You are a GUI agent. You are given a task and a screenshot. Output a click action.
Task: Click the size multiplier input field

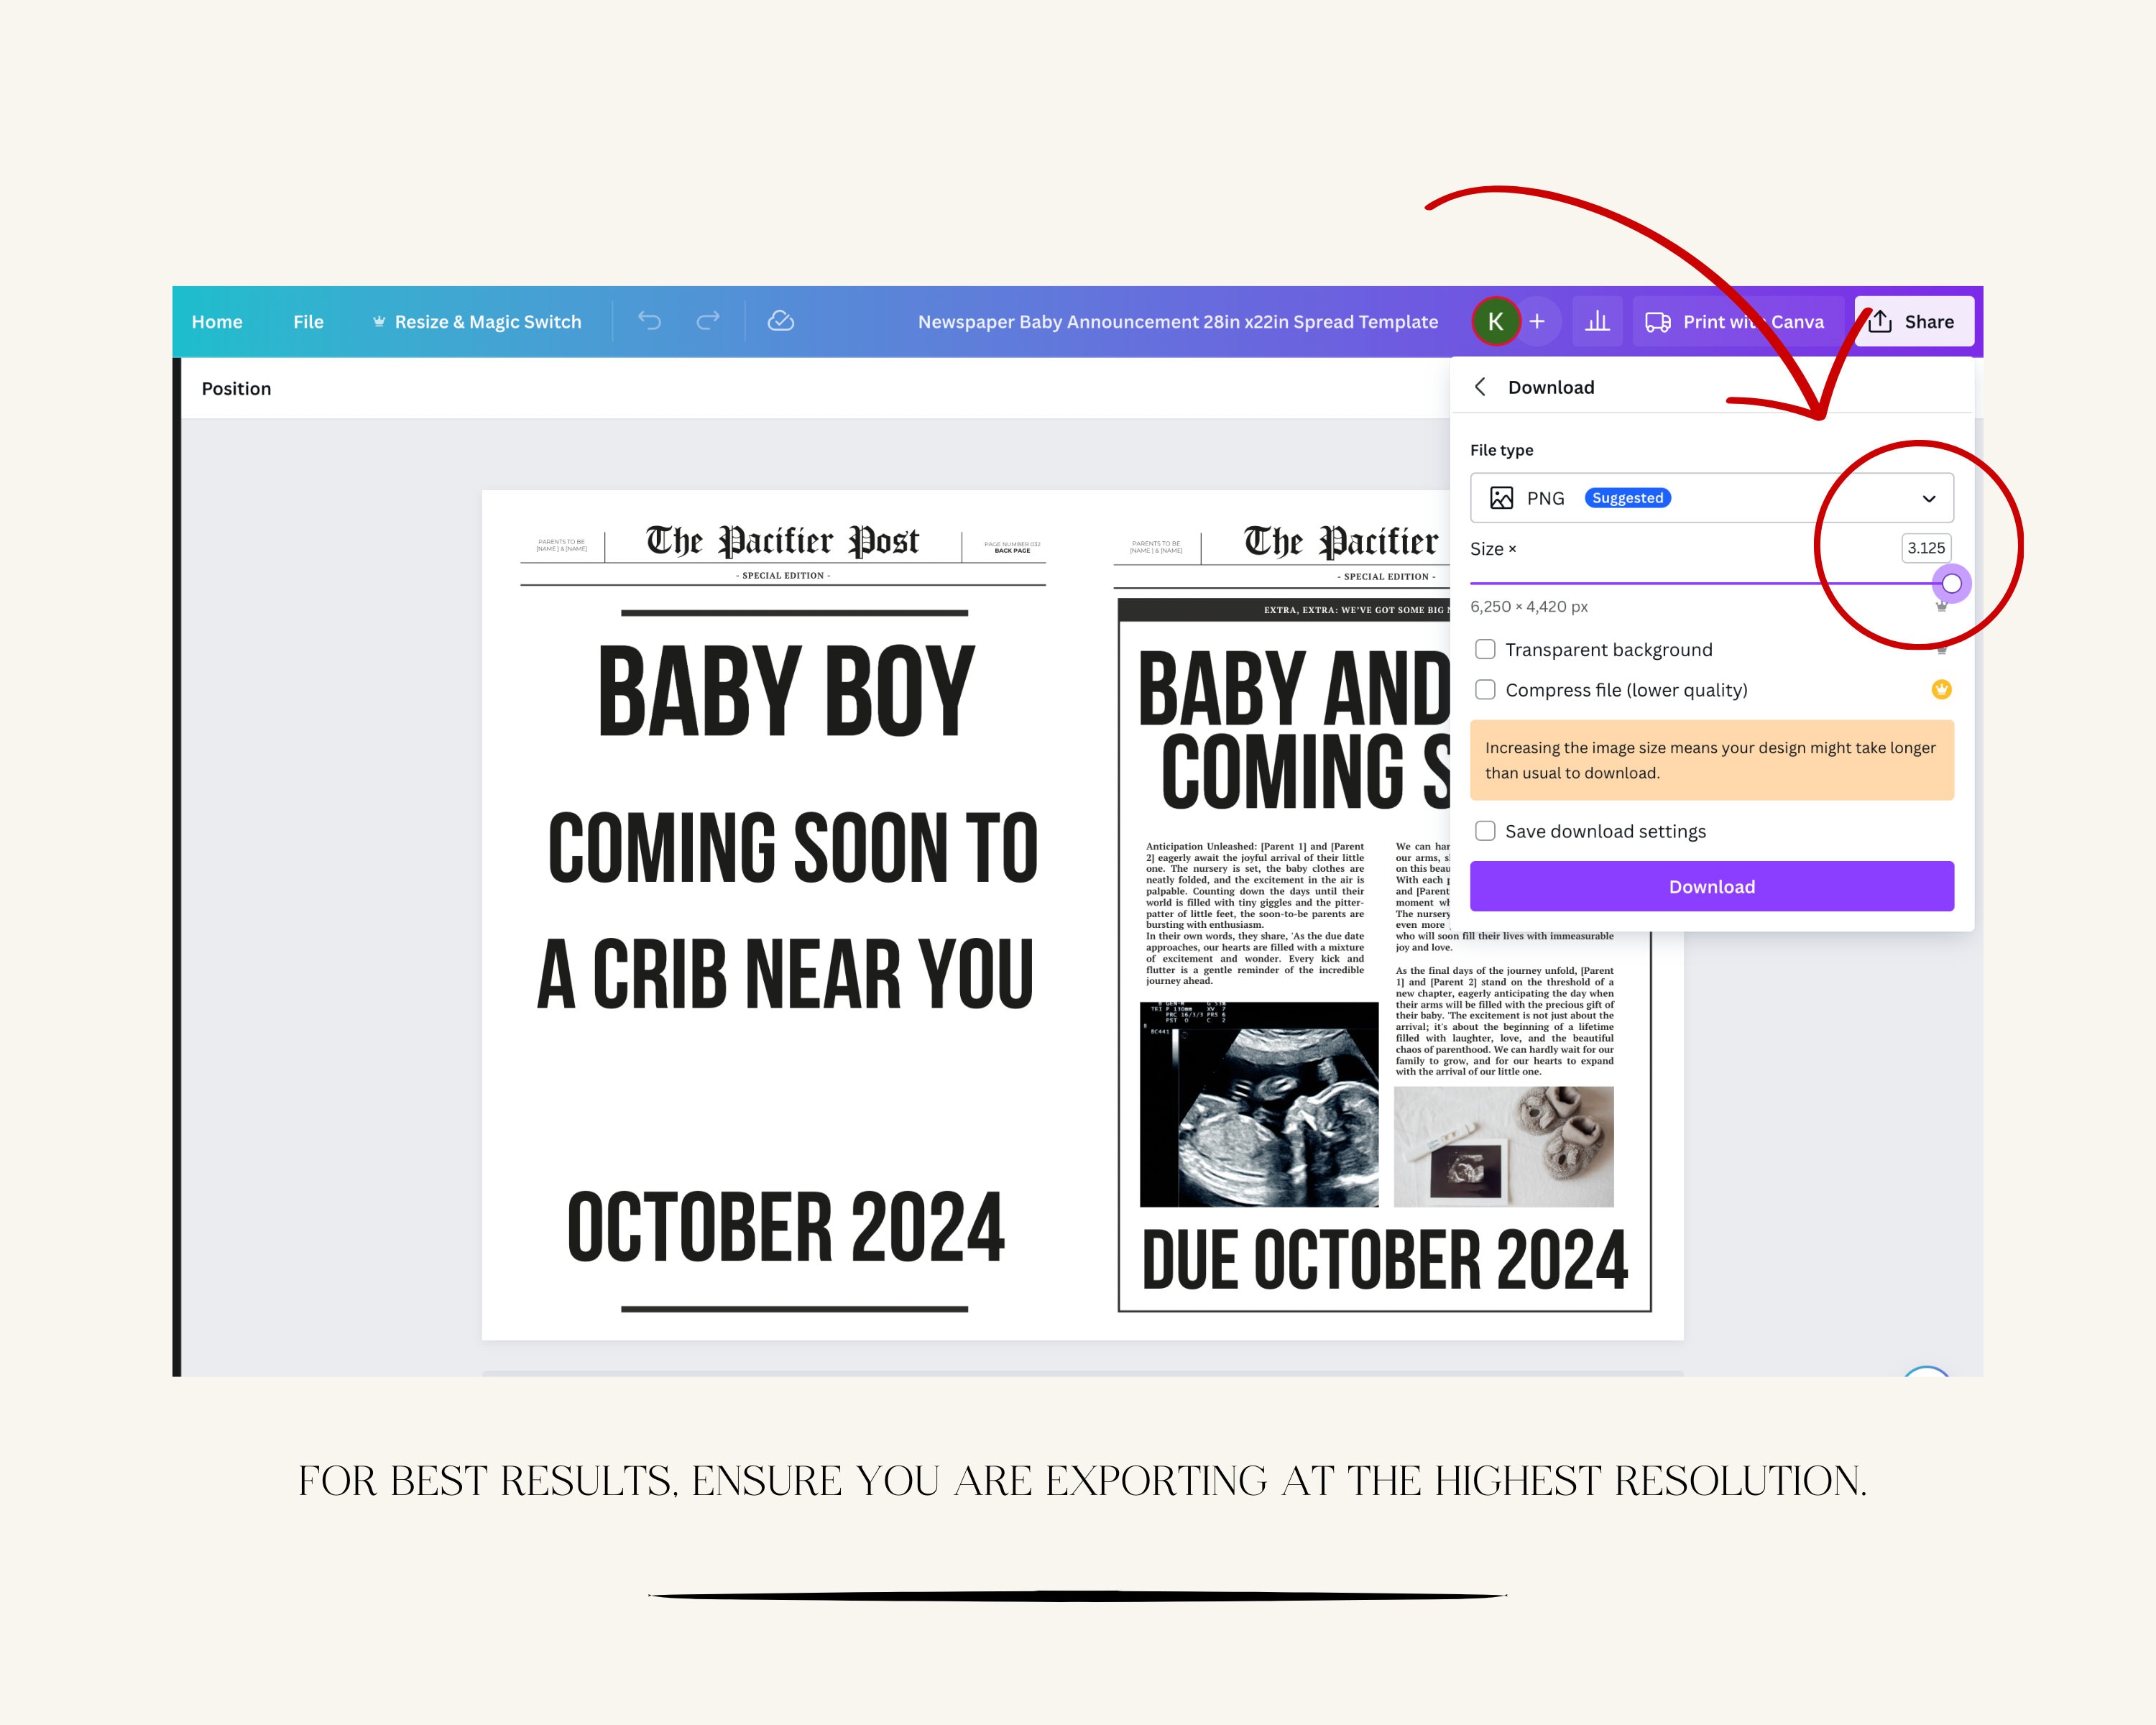click(1926, 548)
